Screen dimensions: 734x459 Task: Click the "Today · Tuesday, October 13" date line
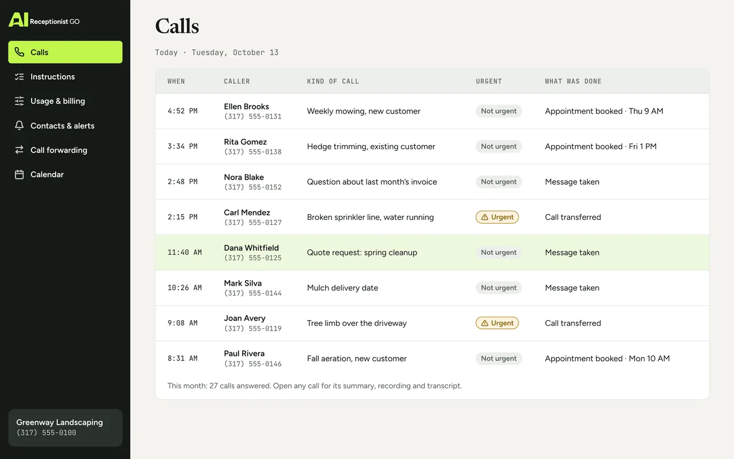click(x=217, y=52)
